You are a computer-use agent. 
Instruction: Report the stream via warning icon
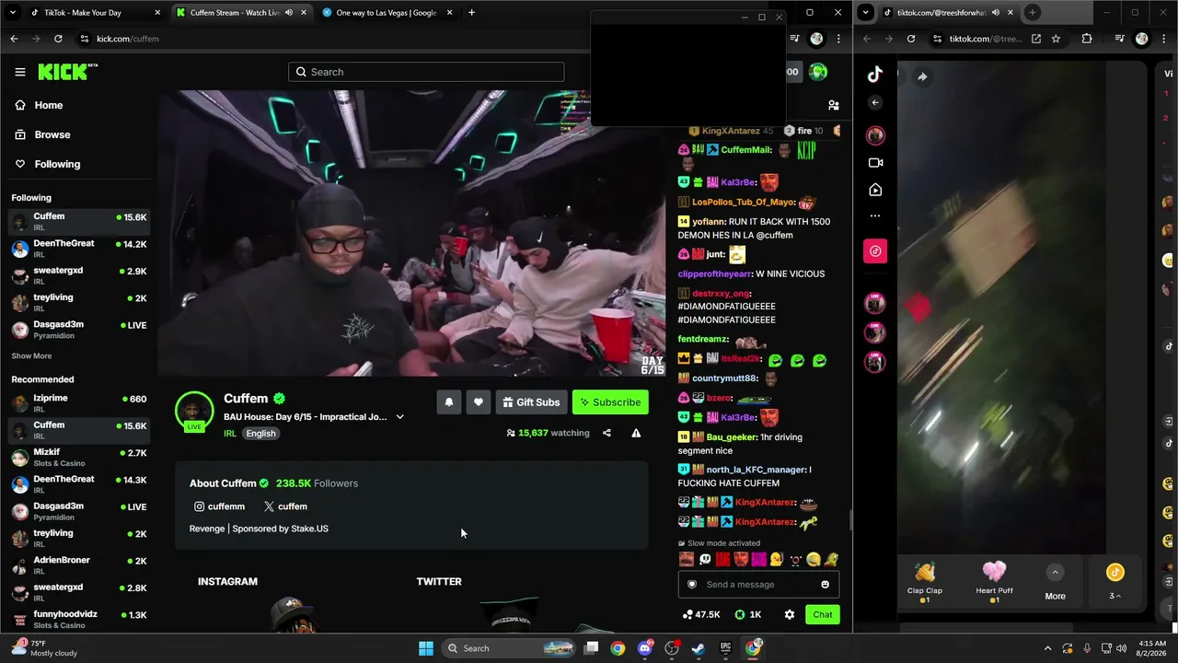(x=636, y=433)
